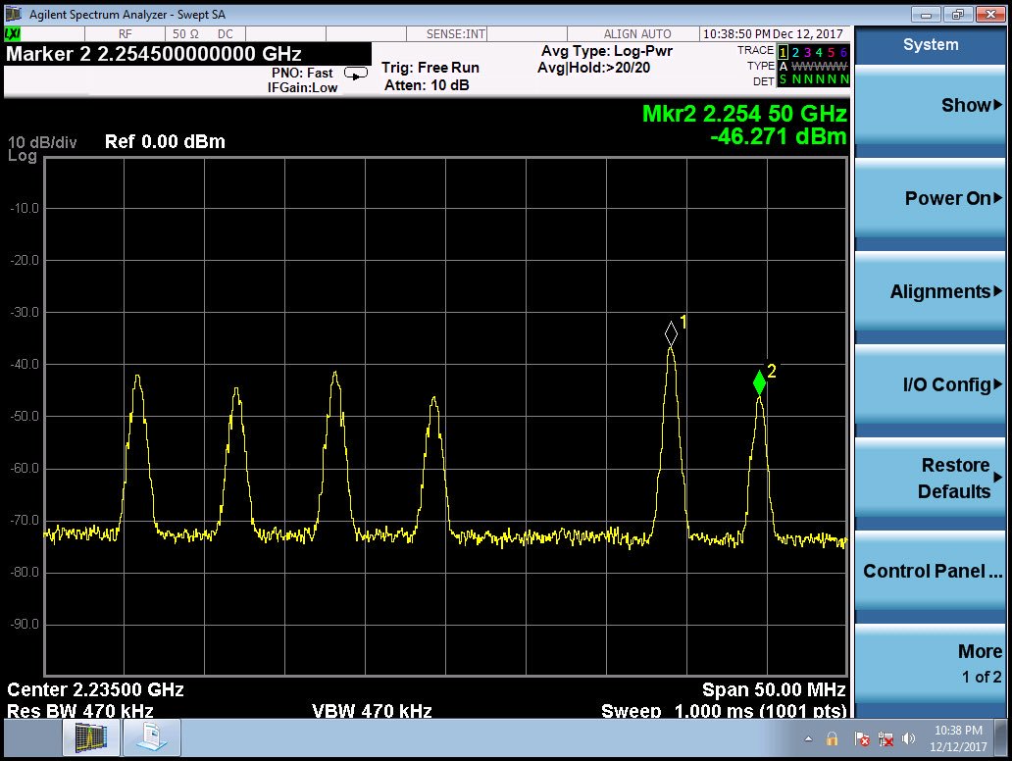
Task: Select marker 1 diamond on the trace
Action: pyautogui.click(x=671, y=332)
